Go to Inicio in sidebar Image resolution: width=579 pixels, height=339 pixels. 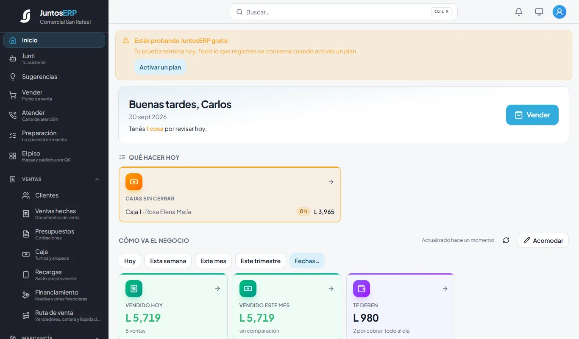click(x=54, y=40)
